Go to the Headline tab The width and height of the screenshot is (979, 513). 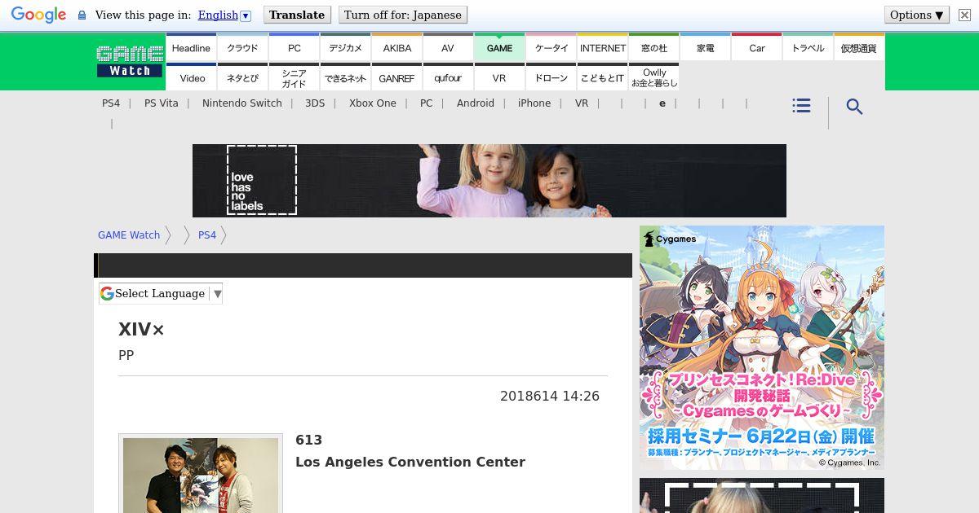point(191,48)
